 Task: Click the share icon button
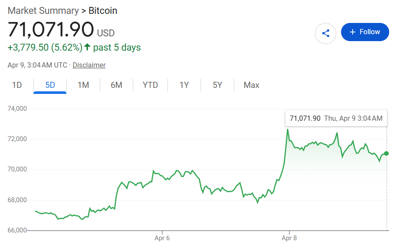point(326,33)
